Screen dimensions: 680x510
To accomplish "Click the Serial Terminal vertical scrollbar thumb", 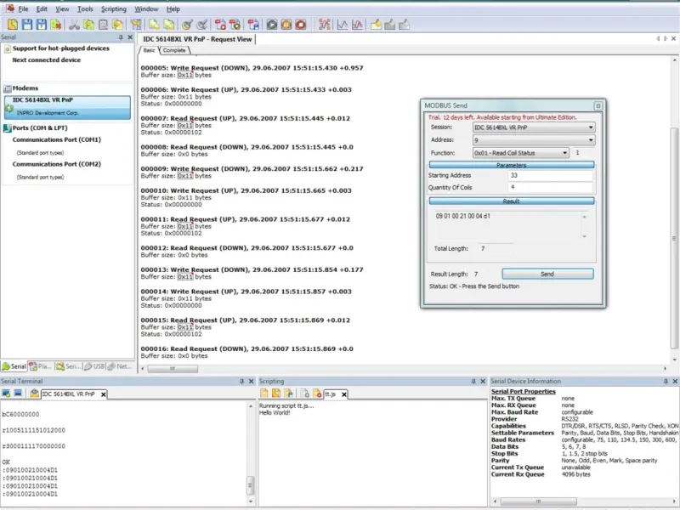I will (x=250, y=484).
